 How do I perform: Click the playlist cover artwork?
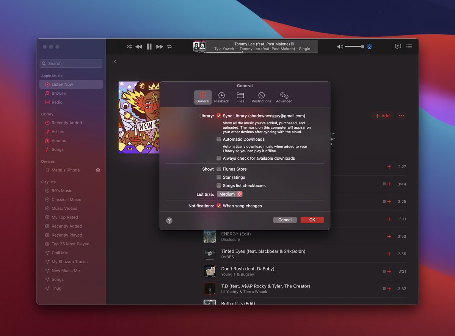[139, 118]
